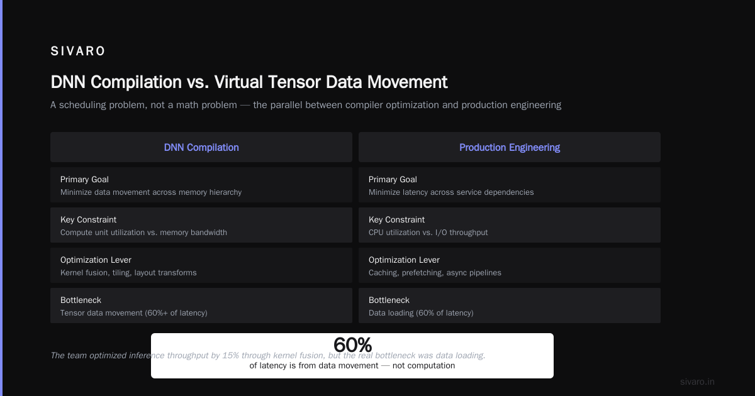Click 'Compute unit utilization vs. memory bandwidth' text
755x396 pixels.
coord(143,233)
